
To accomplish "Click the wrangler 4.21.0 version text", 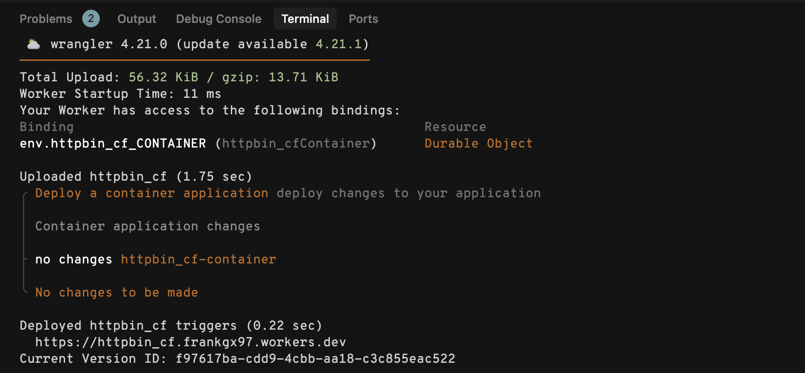I will point(109,44).
